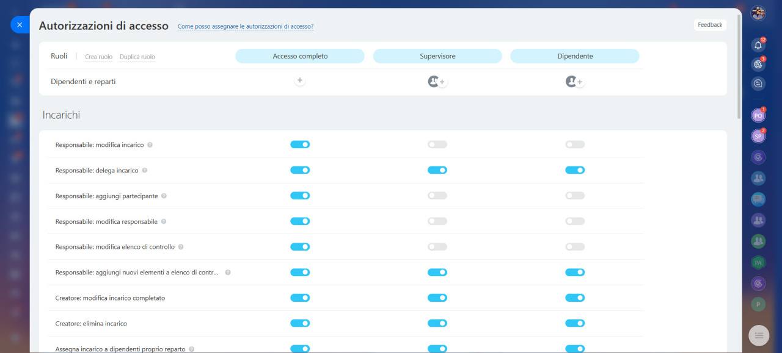Open notifications bell with 12 badge

pos(758,45)
